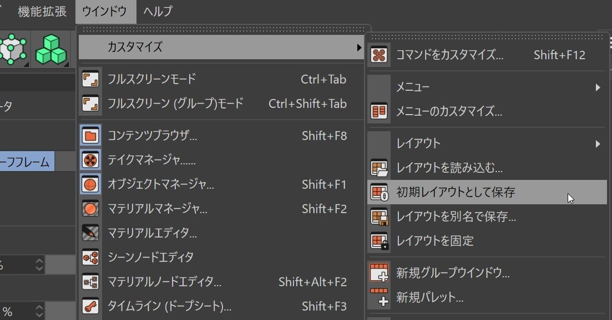Click the ーフフレーム highlighted field
Viewport: 612px width, 320px height.
(27, 162)
